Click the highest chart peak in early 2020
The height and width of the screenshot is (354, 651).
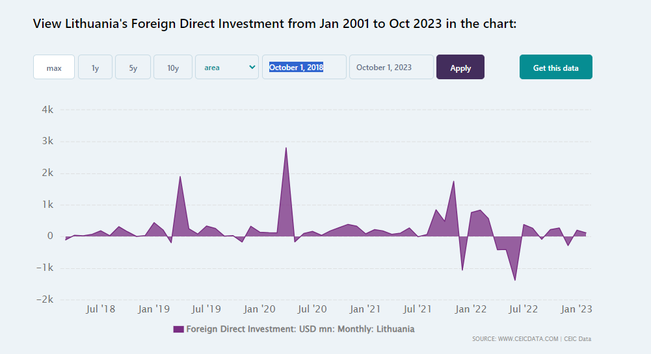click(286, 148)
